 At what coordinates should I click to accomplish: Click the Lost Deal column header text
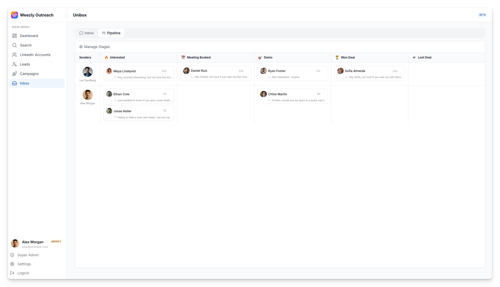pos(425,57)
